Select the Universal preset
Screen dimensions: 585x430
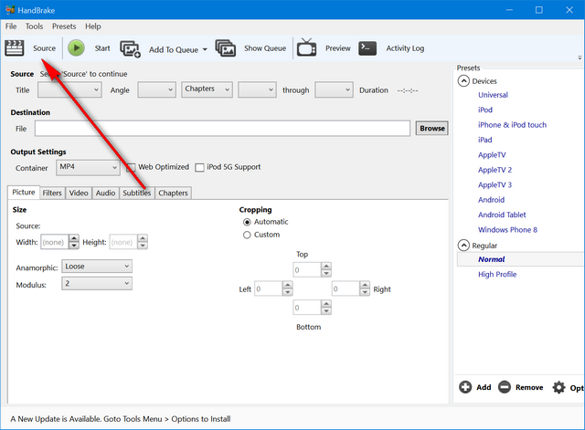point(493,95)
